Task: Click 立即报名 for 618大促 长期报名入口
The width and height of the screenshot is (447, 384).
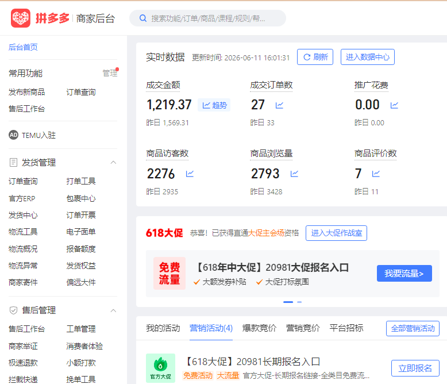Action: 415,368
